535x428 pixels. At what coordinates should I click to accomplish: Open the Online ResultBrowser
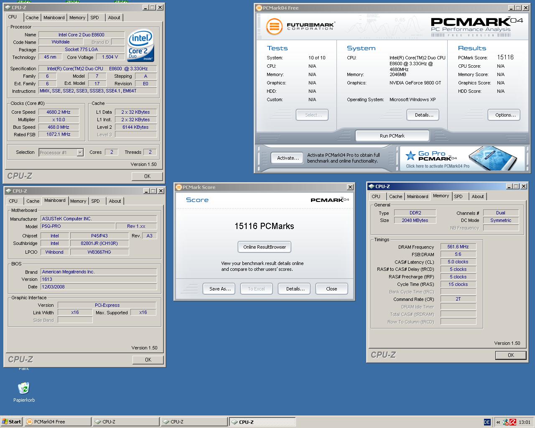point(265,247)
